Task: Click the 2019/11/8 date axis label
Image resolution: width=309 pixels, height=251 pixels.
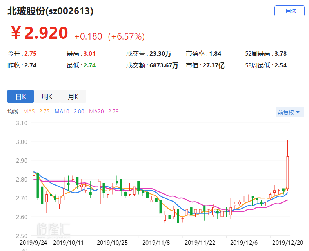Action: (156, 242)
